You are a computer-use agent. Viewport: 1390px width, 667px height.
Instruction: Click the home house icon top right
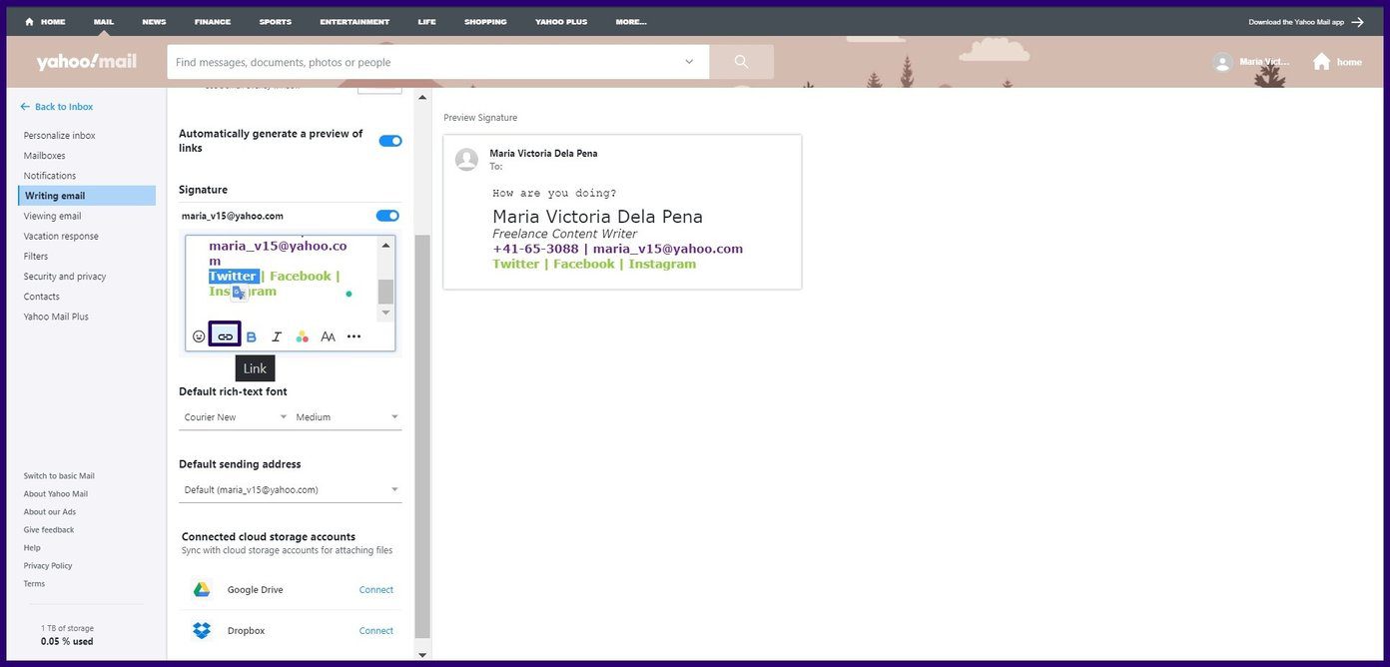click(1321, 62)
